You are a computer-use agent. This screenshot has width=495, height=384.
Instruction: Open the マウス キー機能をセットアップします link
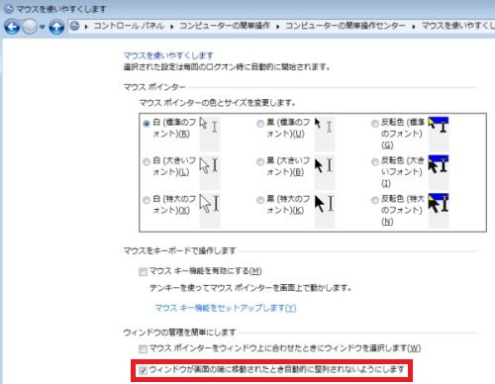pyautogui.click(x=226, y=308)
